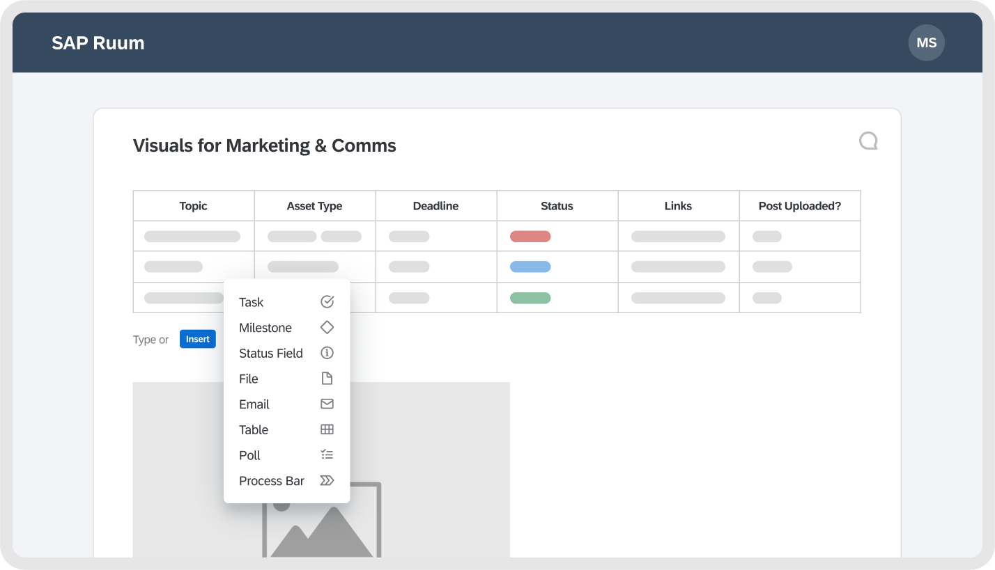Click the Task checkmark icon
Screen dimensions: 995x570
coord(327,302)
